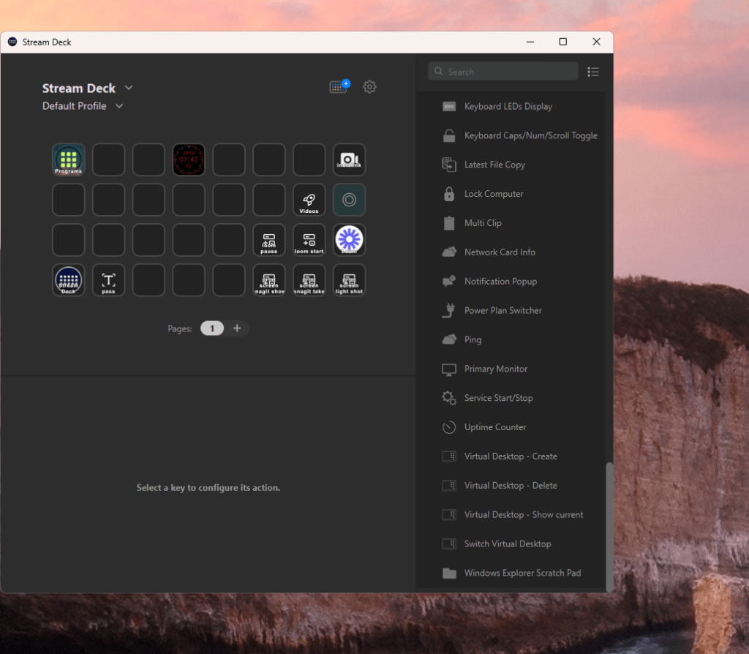Select the Notification Popup action label

[500, 282]
